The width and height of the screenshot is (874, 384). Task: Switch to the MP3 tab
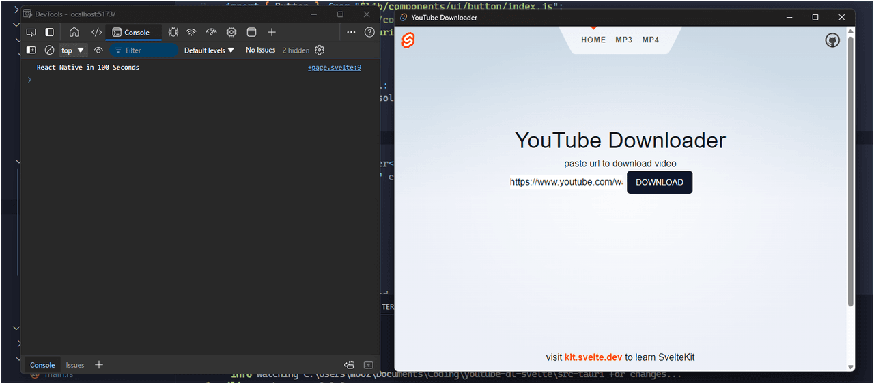pyautogui.click(x=623, y=40)
